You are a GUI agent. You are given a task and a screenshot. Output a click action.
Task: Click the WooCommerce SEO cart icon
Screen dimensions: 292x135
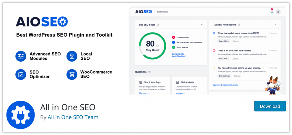point(72,74)
